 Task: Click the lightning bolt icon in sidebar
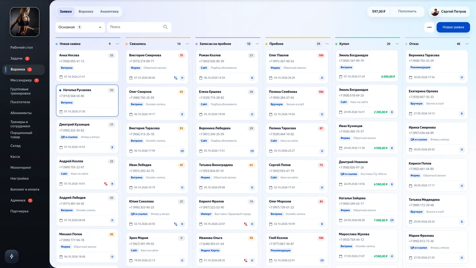[x=12, y=256]
